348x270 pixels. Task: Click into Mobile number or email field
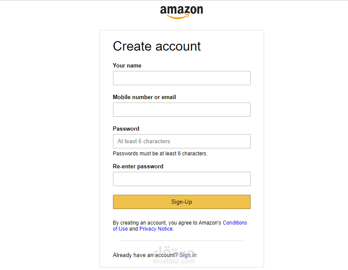[x=181, y=110]
